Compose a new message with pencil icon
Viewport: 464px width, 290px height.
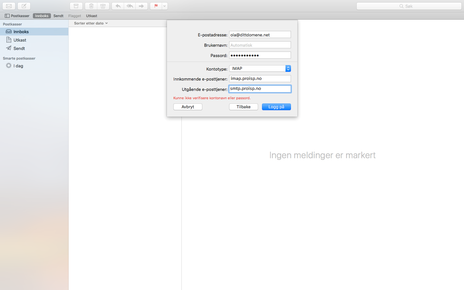point(24,6)
